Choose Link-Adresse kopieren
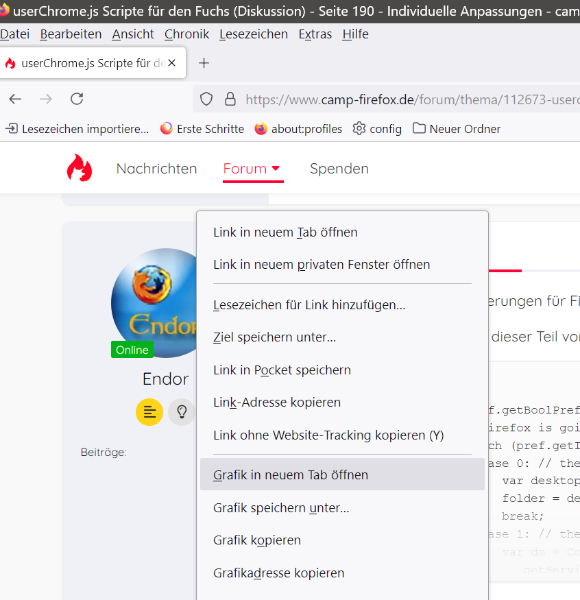Screen dimensions: 580x600 click(x=342, y=402)
